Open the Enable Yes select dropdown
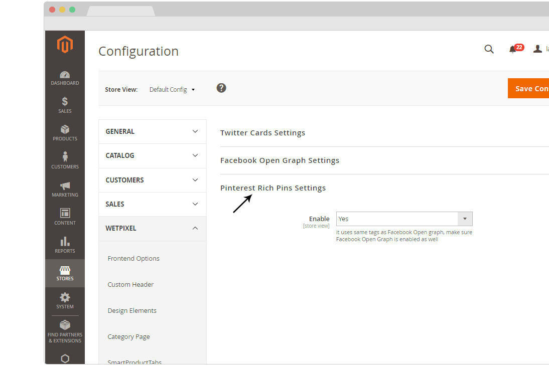This screenshot has width=549, height=367. [404, 219]
